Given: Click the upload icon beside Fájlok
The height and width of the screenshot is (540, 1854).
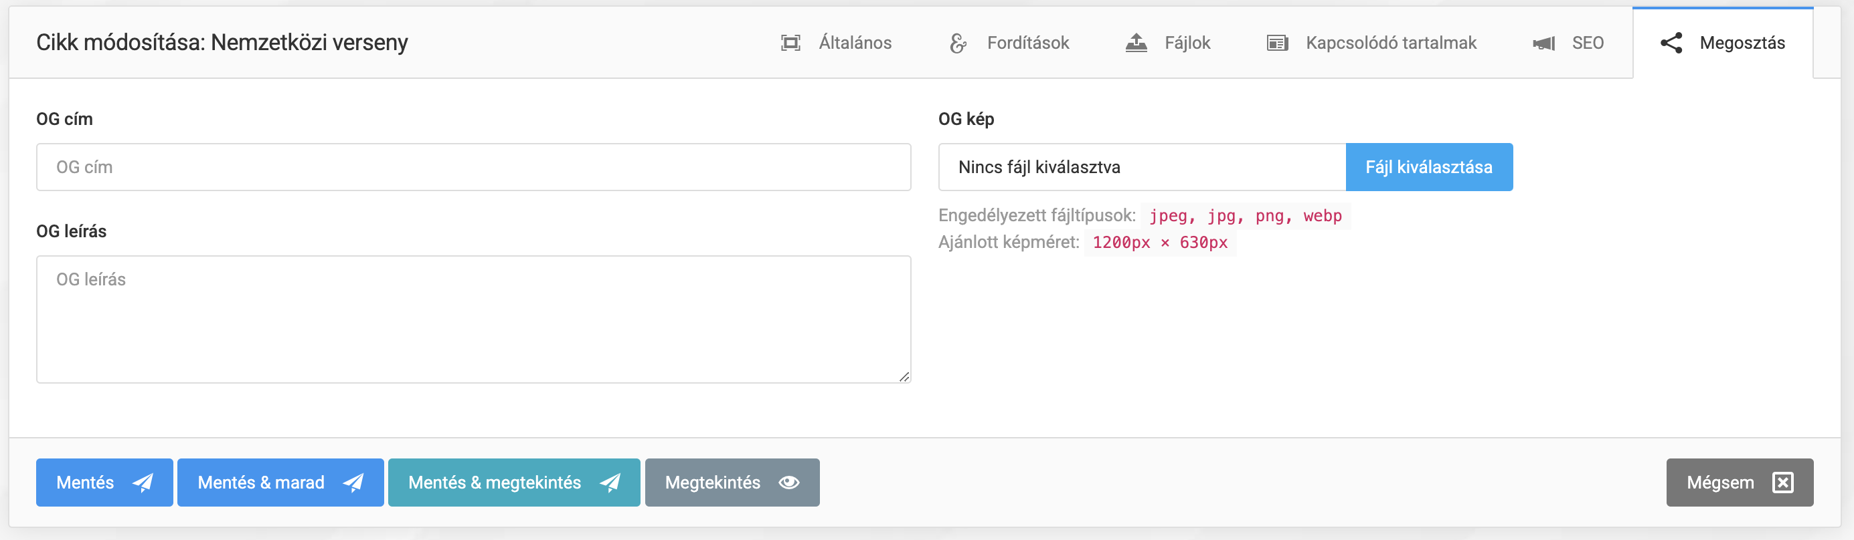Looking at the screenshot, I should click(x=1136, y=43).
